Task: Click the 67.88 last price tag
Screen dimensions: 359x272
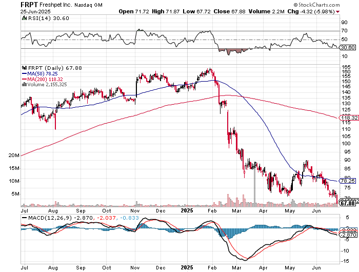Action: pos(347,203)
